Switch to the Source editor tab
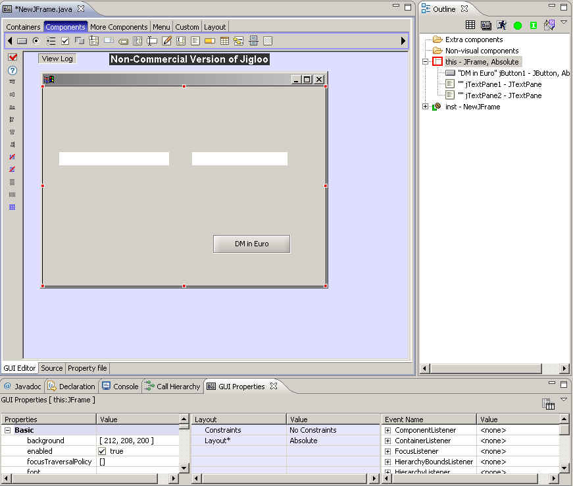 (x=51, y=368)
